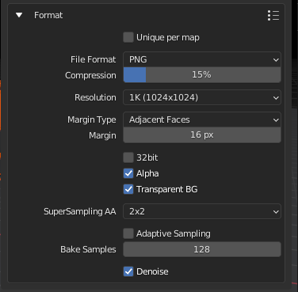This screenshot has width=298, height=292.
Task: Click the Compression 15% slider
Action: [202, 74]
